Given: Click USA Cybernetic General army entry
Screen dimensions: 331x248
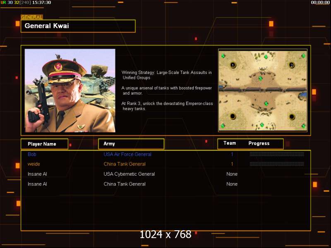Looking at the screenshot, I should click(129, 174).
